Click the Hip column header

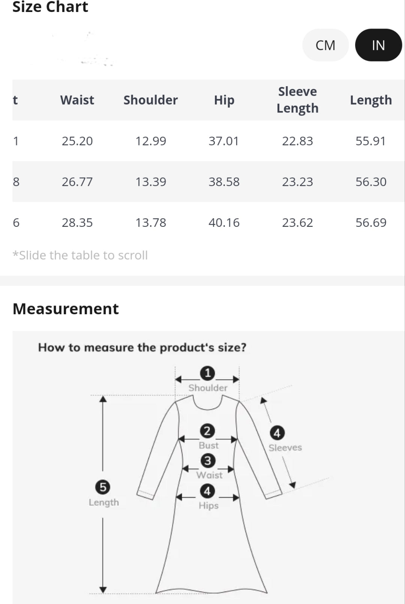tap(224, 100)
